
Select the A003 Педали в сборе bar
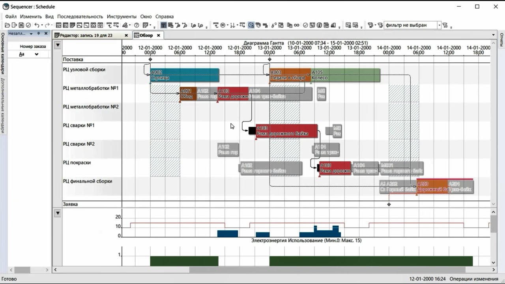(290, 75)
